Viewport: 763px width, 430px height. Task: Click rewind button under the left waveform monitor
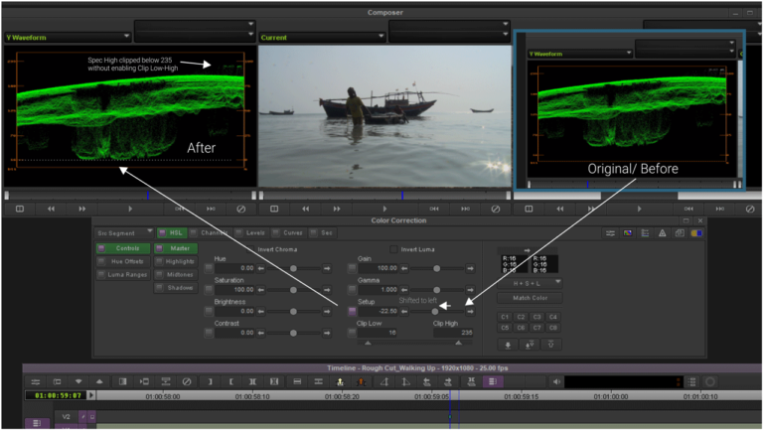point(51,209)
